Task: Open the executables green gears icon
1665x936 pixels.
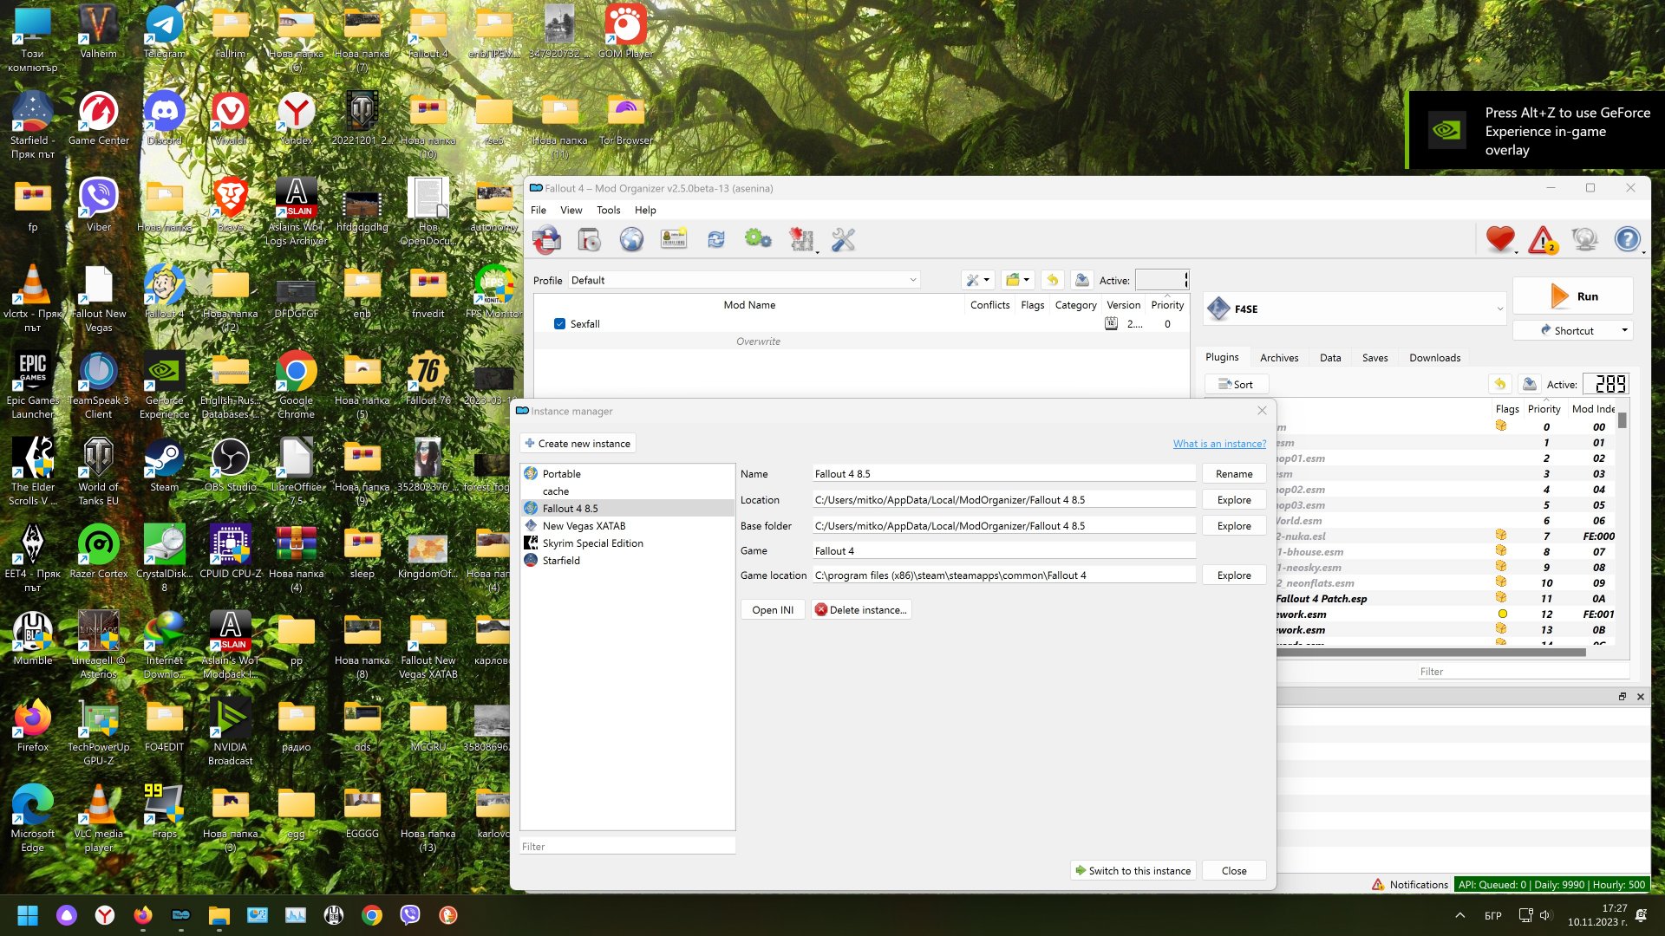Action: [x=758, y=239]
